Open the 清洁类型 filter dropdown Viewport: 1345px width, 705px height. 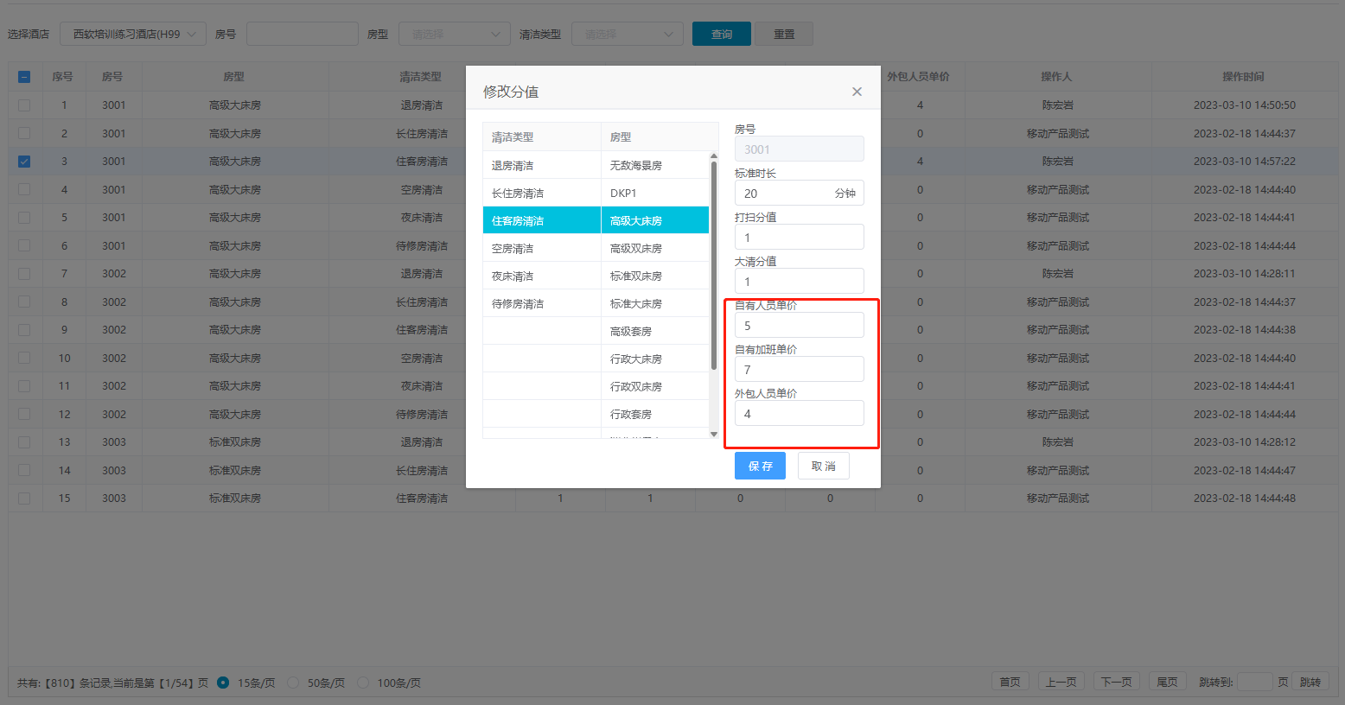point(628,35)
